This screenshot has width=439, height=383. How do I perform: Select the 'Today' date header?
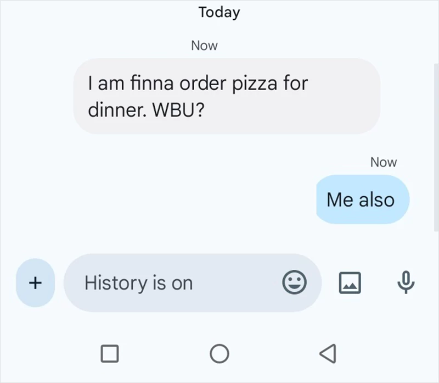(219, 12)
